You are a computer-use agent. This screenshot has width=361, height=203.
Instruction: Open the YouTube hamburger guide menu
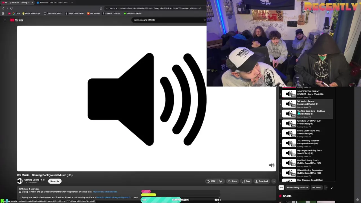pyautogui.click(x=5, y=20)
